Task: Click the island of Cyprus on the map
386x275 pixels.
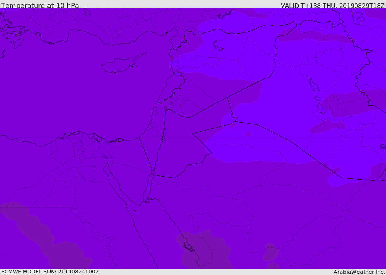Action: tap(123, 64)
